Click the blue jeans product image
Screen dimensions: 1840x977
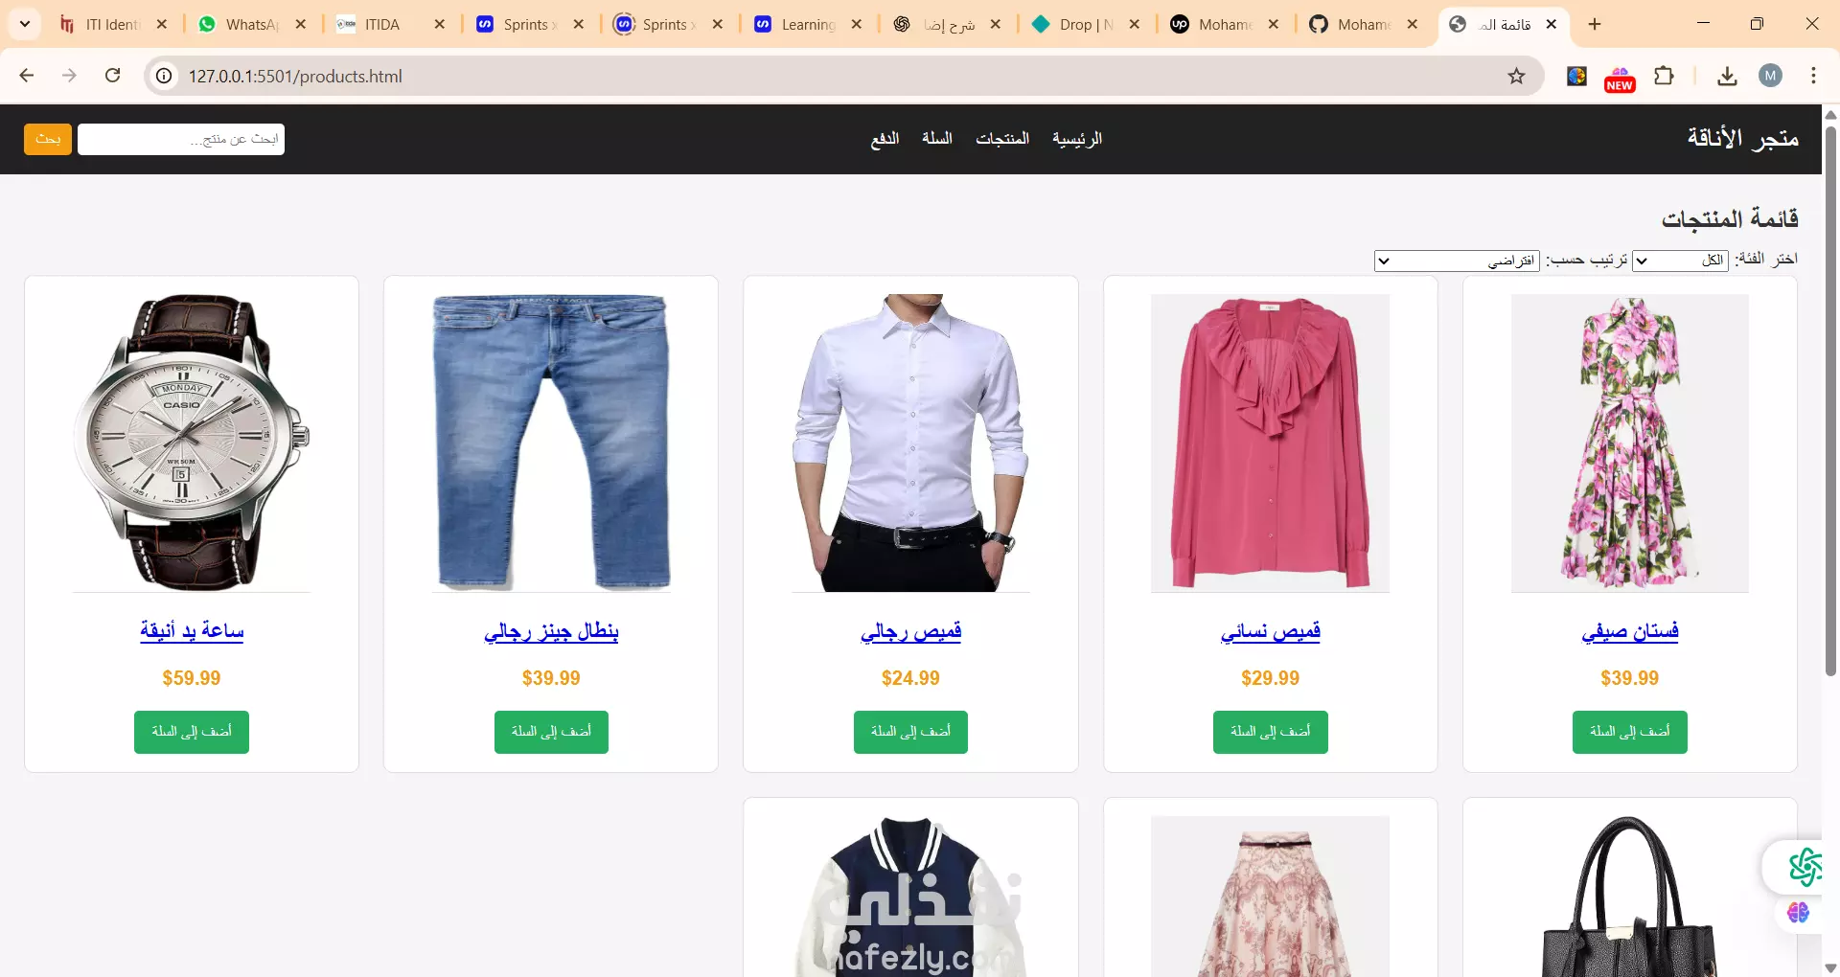(551, 443)
